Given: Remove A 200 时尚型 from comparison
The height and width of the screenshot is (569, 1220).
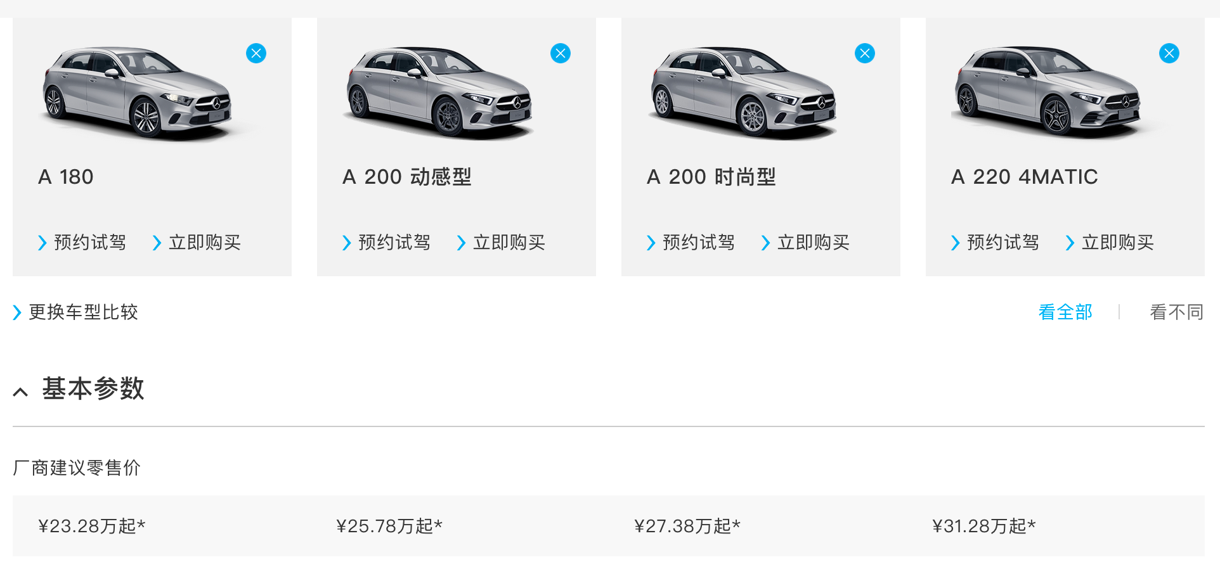Looking at the screenshot, I should coord(865,53).
